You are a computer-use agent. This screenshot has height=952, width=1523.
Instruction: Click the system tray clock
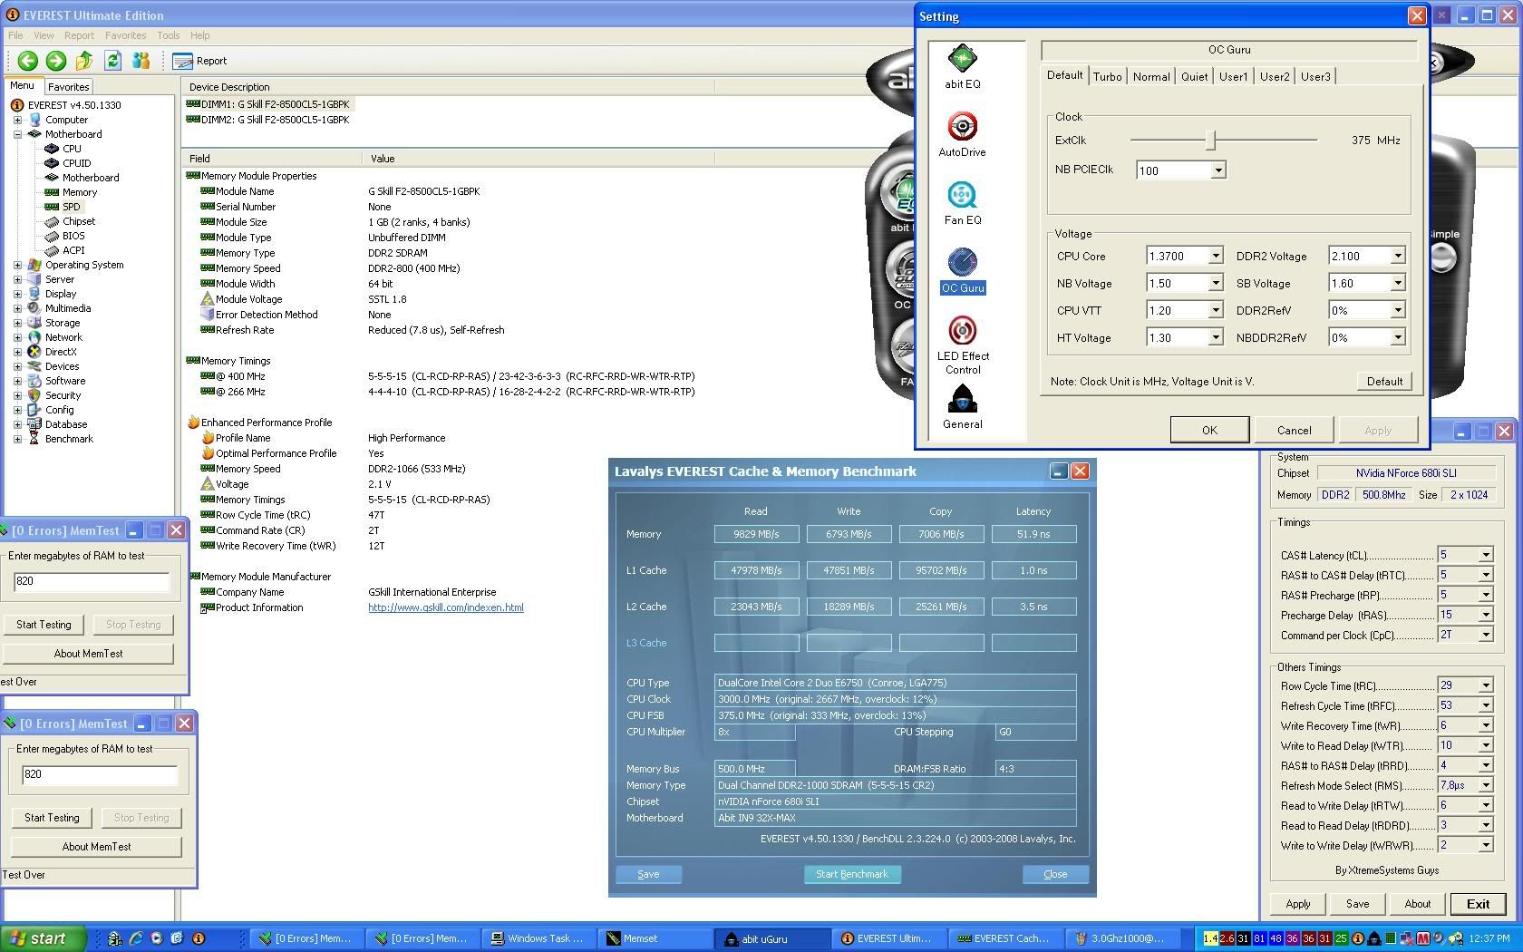point(1490,938)
